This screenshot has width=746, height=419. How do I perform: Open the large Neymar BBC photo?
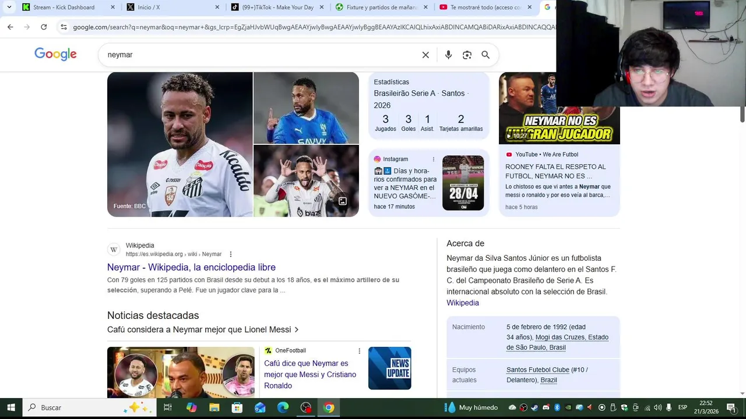pyautogui.click(x=180, y=144)
